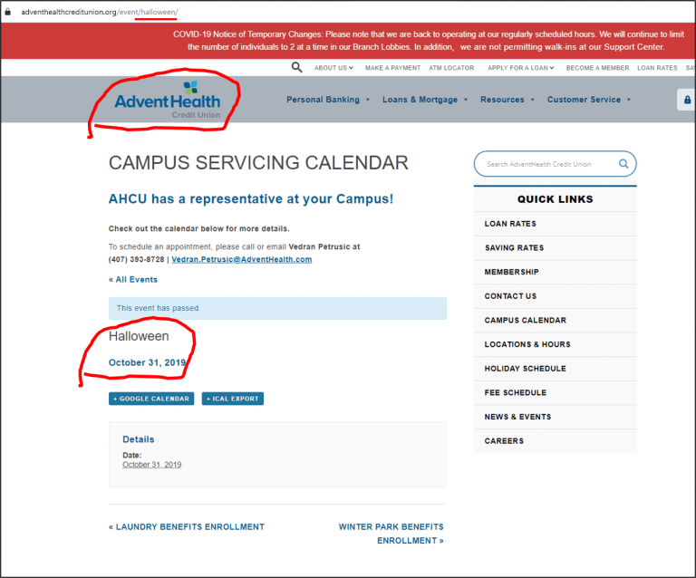
Task: Open the Customer Service menu
Action: [588, 100]
